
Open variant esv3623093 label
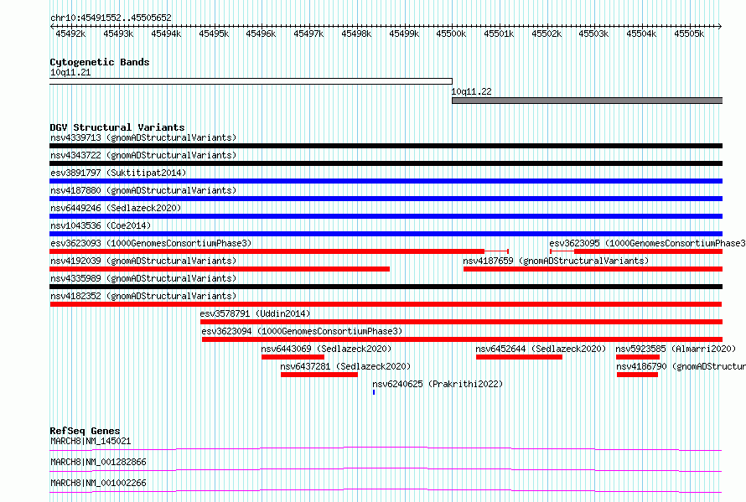tap(151, 243)
